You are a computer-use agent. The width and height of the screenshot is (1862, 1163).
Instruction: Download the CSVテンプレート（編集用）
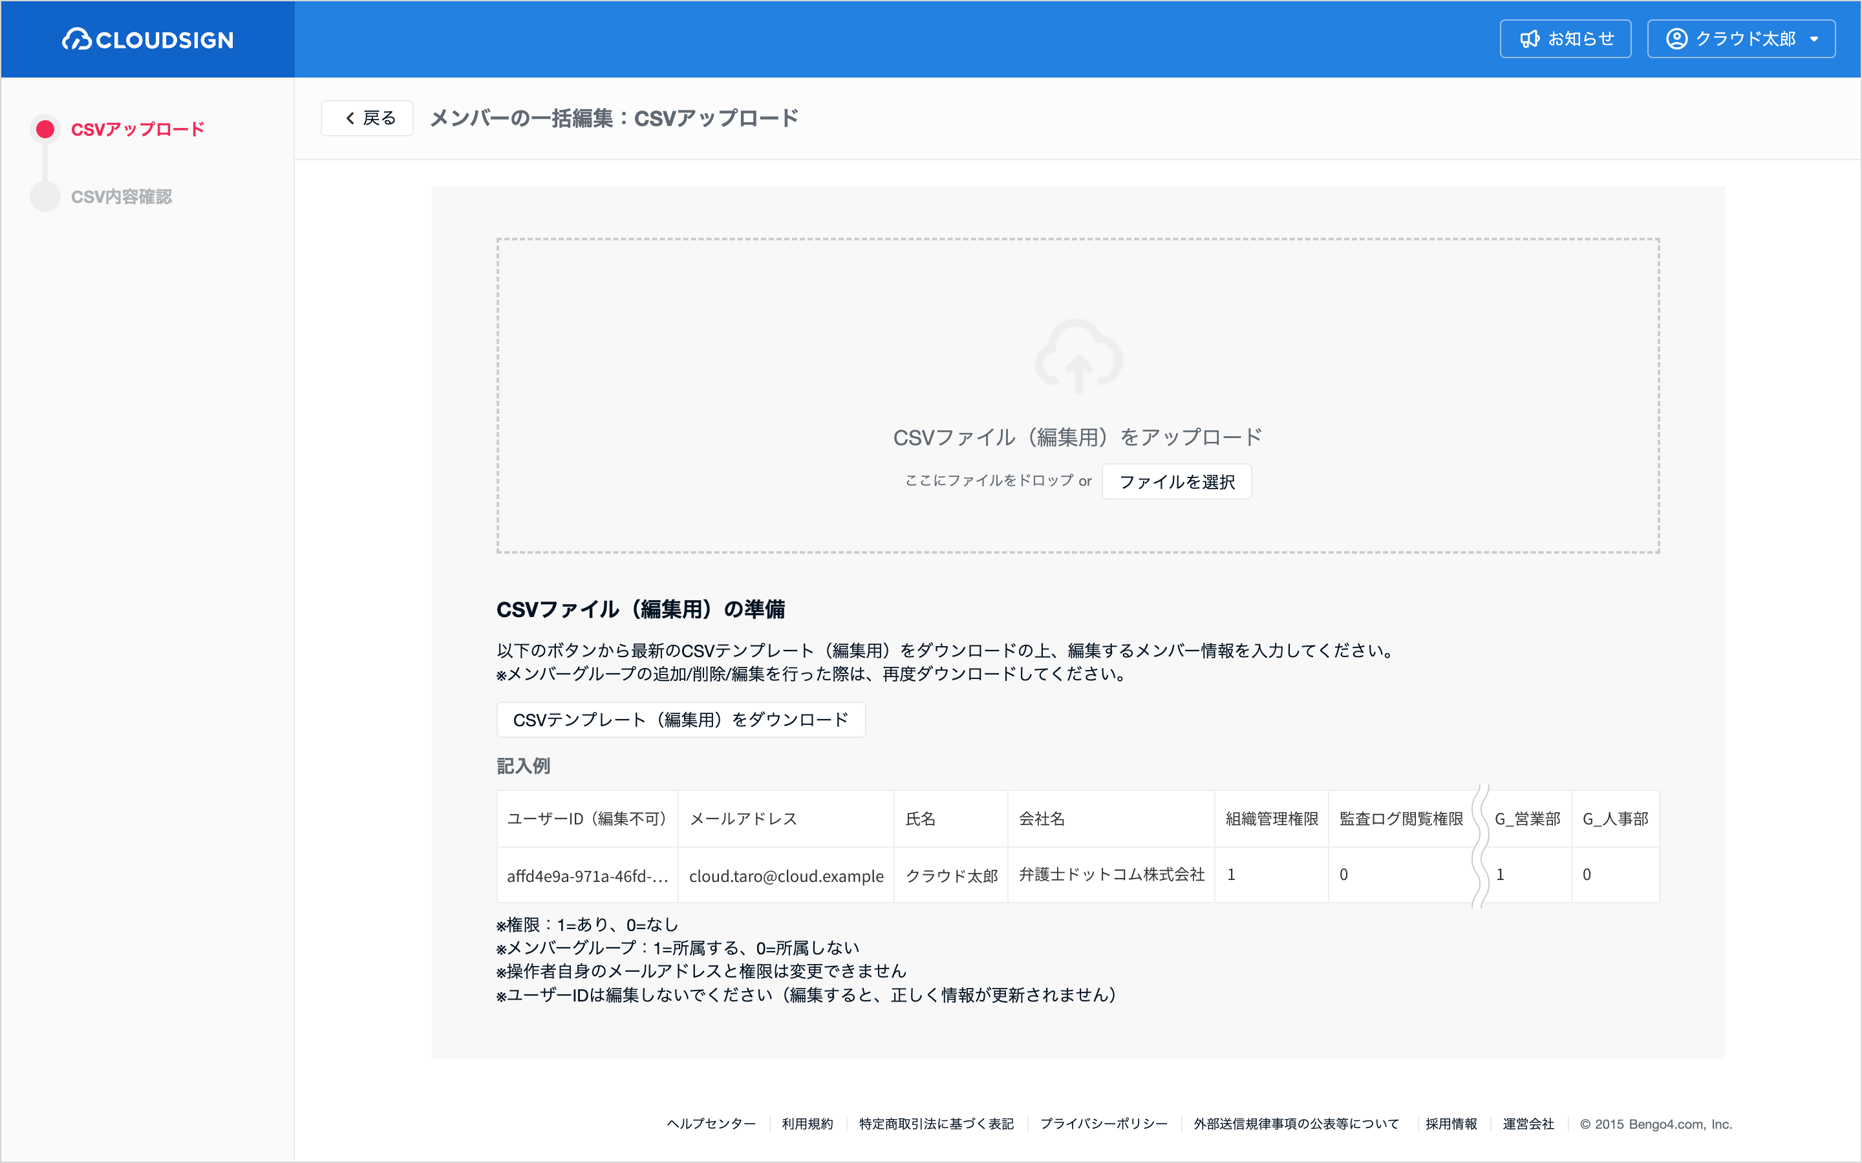681,720
